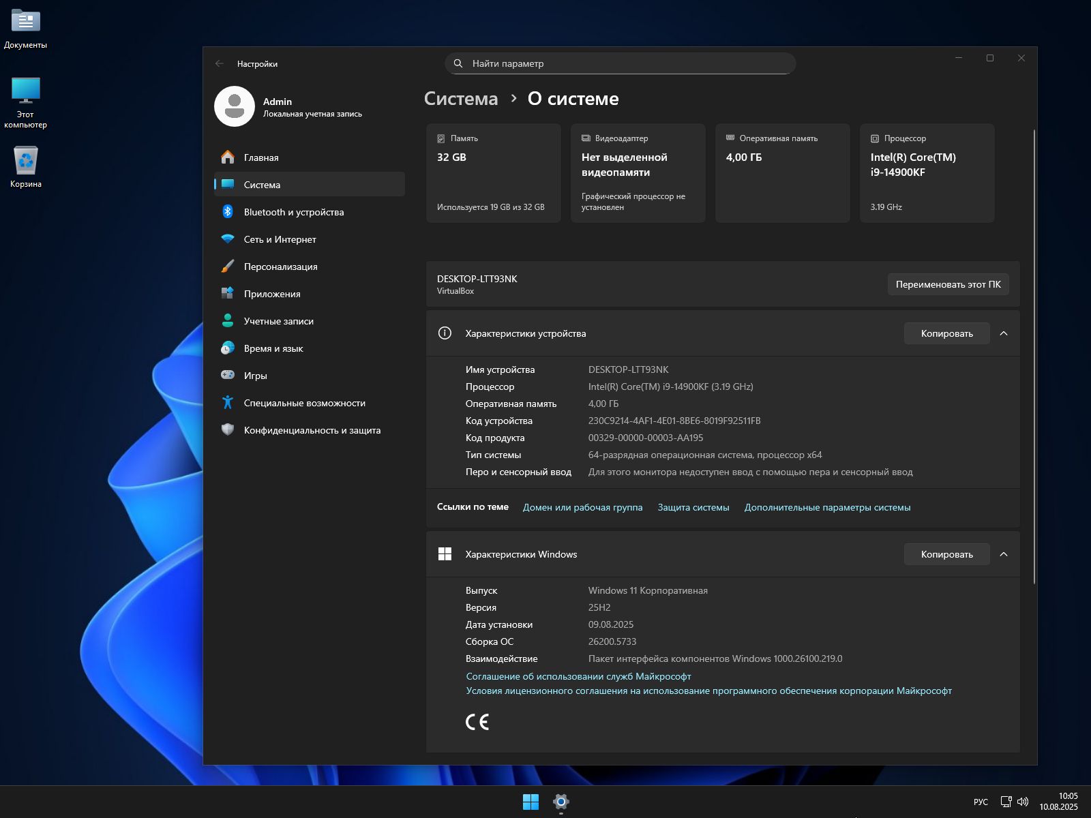Click the vertical scrollbar of settings page
The width and height of the screenshot is (1091, 818).
coord(1034,357)
